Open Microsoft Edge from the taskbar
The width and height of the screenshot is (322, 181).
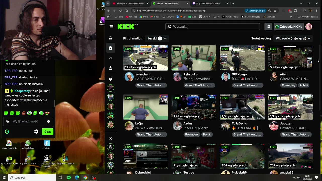click(77, 178)
